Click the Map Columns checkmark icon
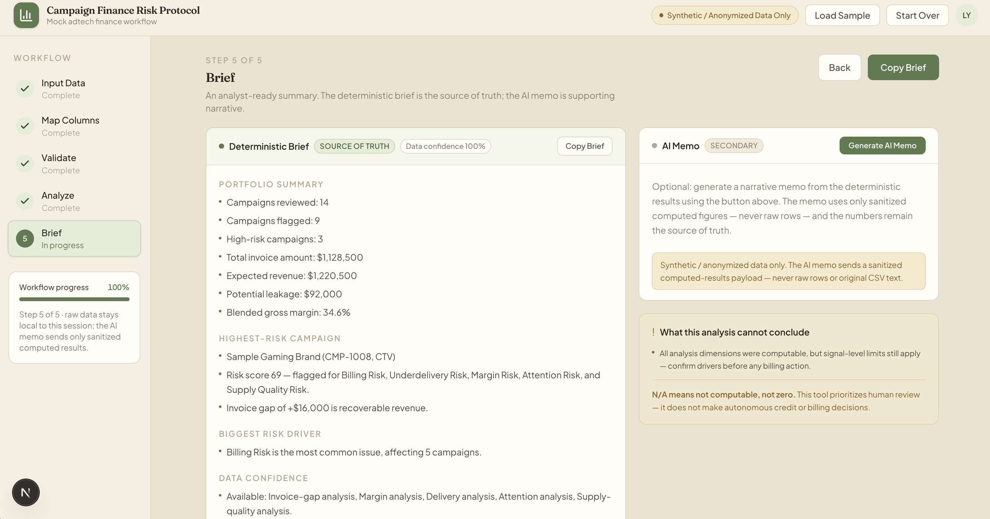 pyautogui.click(x=25, y=126)
